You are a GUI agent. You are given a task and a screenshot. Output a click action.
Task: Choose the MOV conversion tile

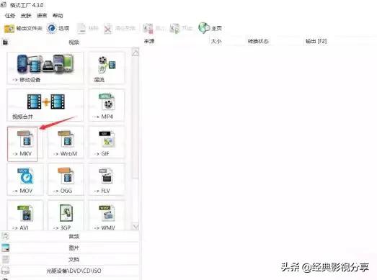pos(25,180)
